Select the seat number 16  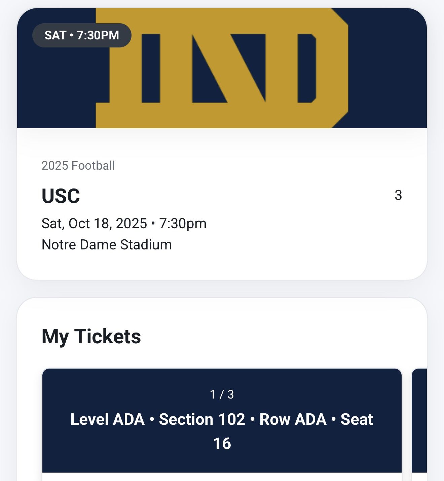[222, 444]
